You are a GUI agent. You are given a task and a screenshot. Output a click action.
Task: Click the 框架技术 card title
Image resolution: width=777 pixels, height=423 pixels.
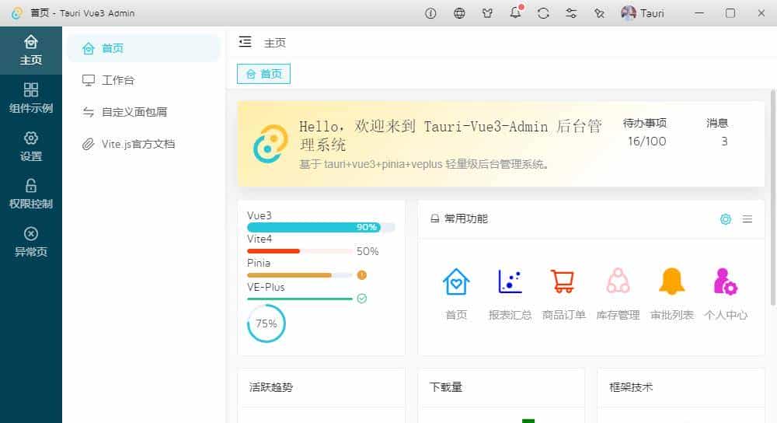[631, 387]
